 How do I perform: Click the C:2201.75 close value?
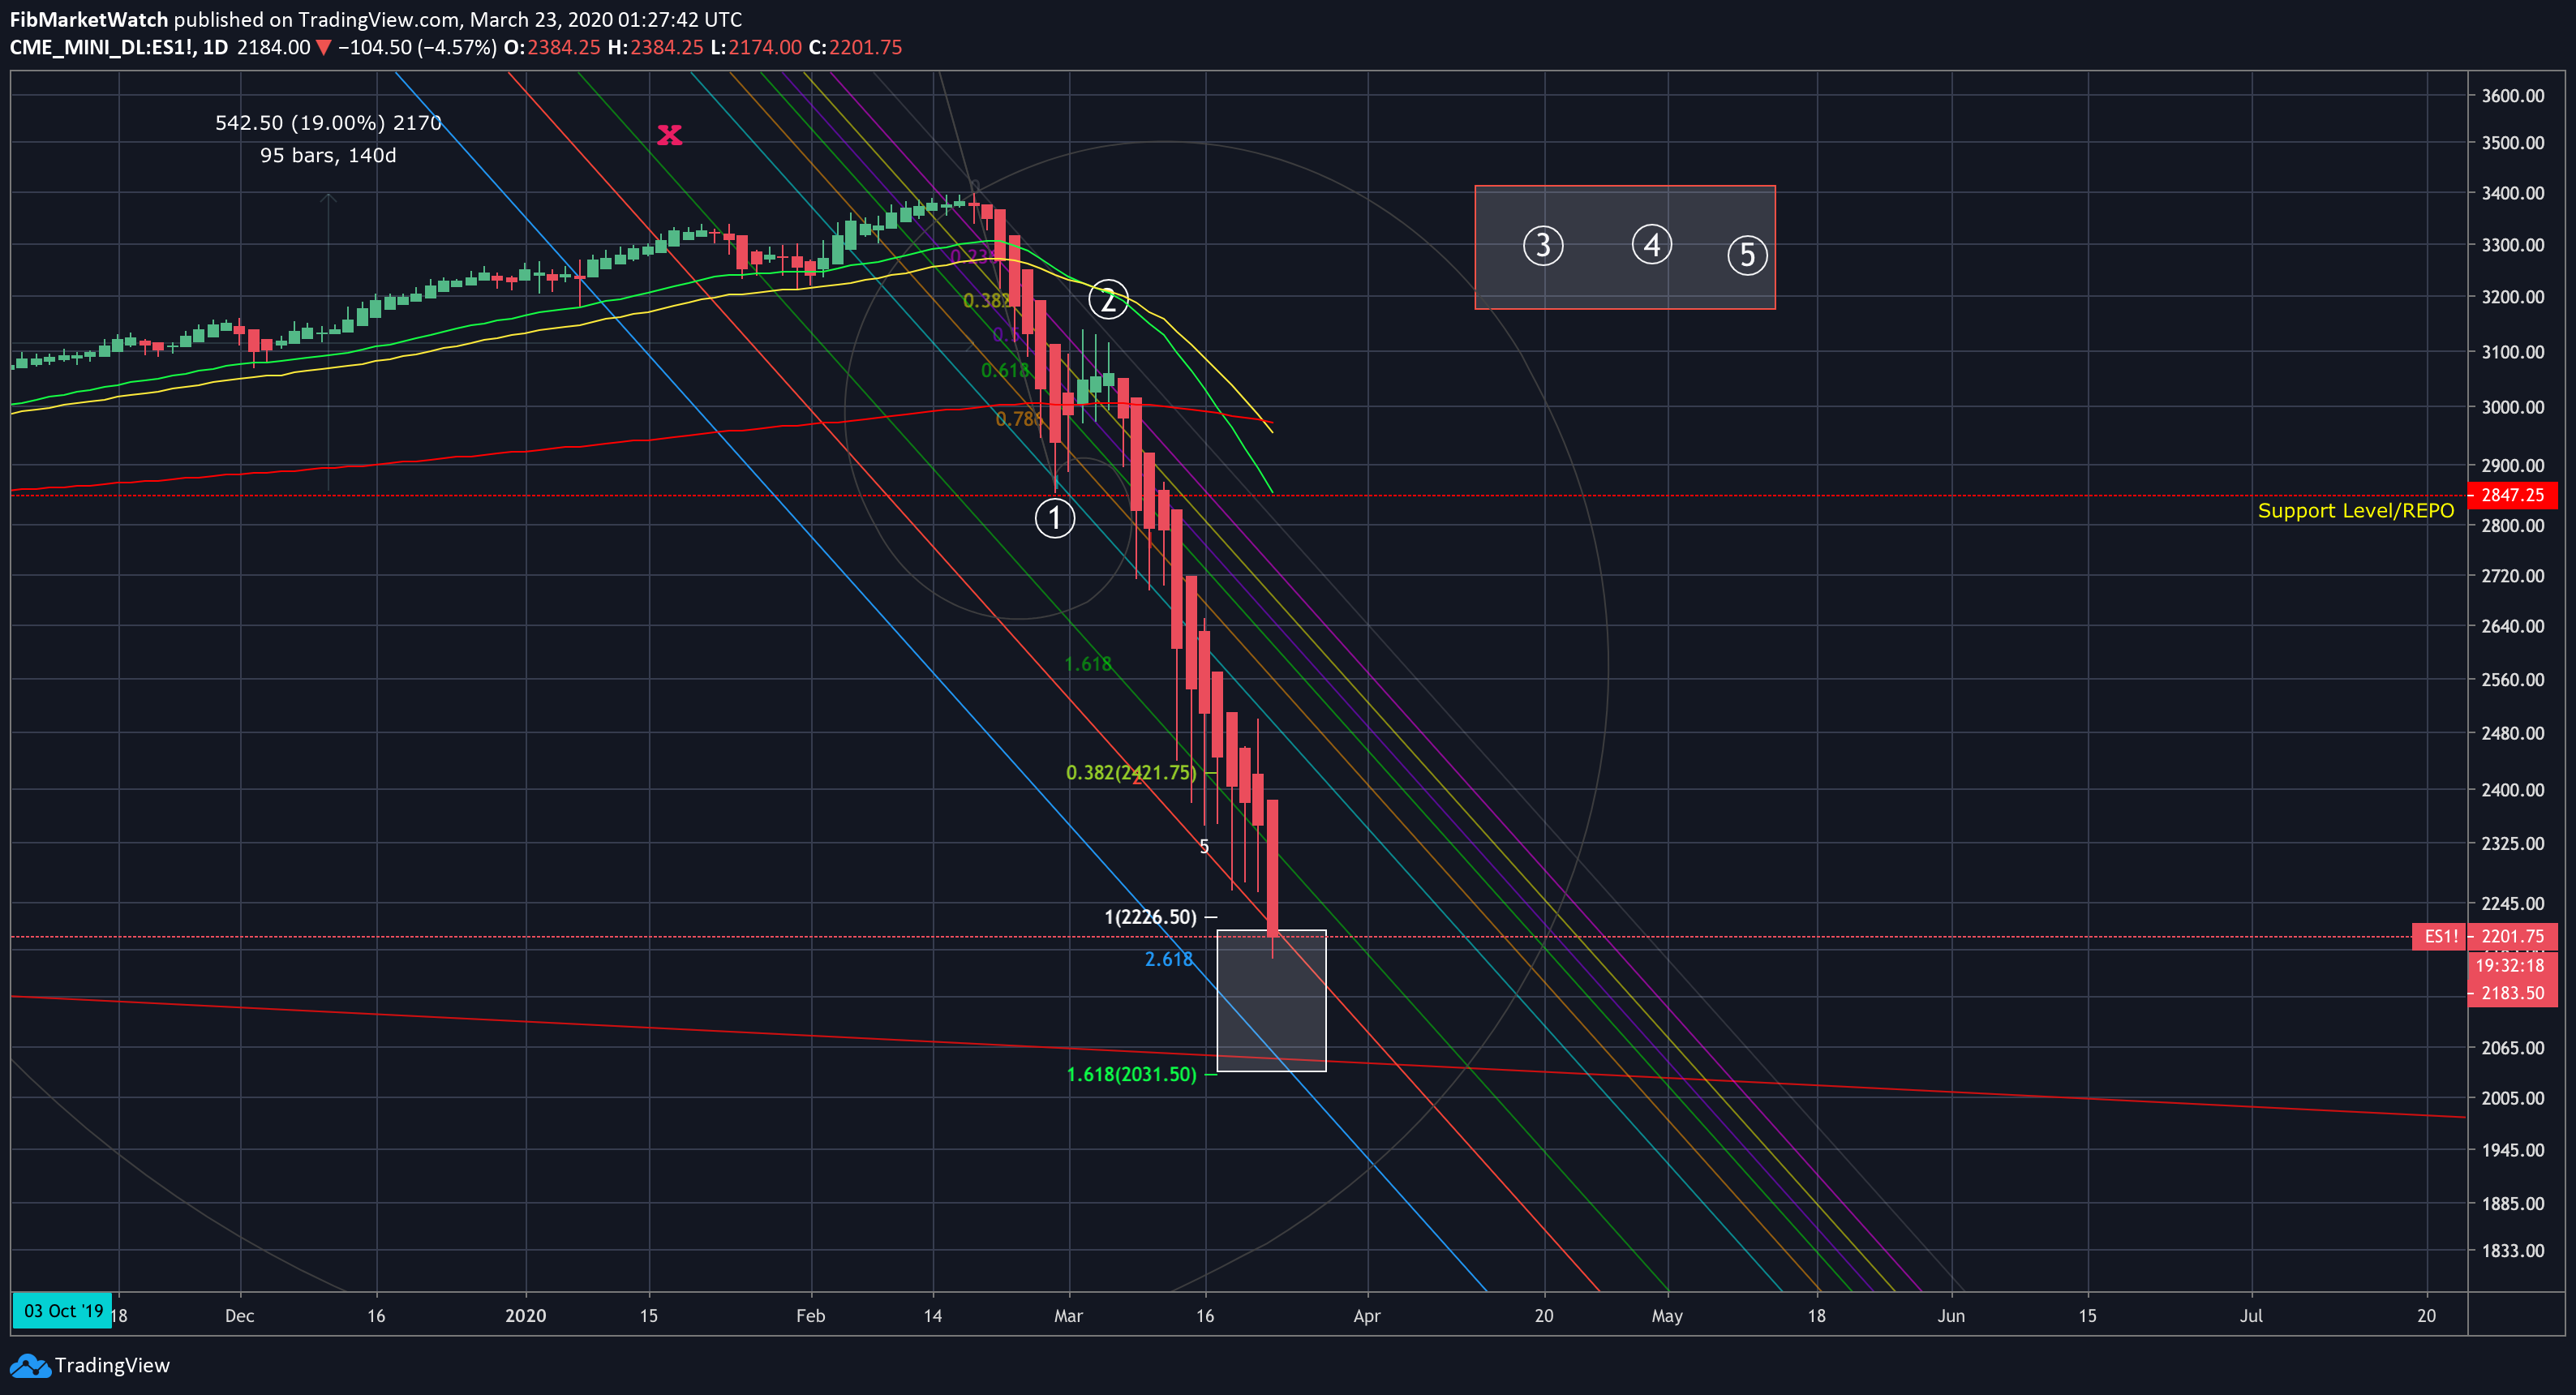tap(855, 47)
